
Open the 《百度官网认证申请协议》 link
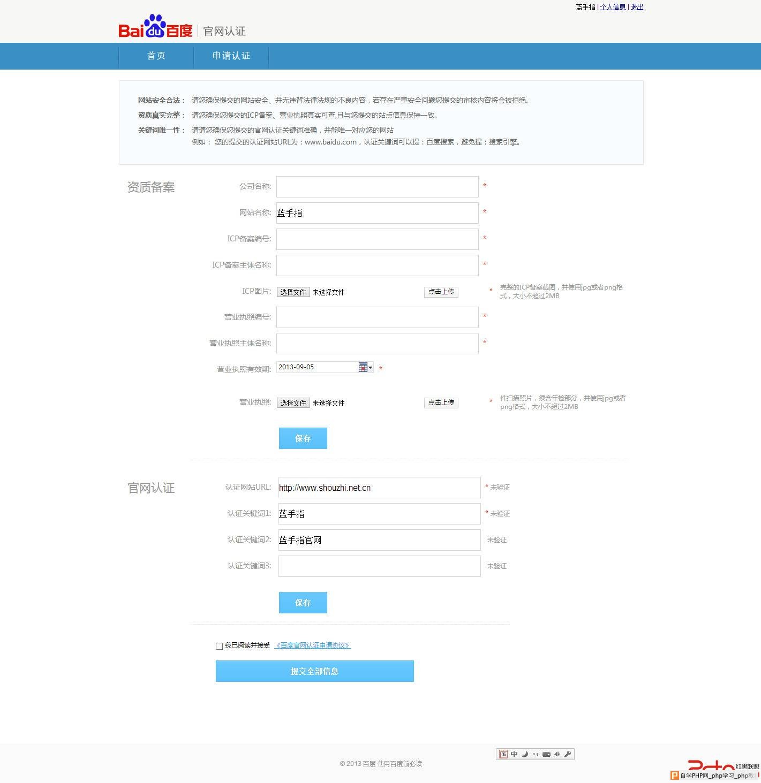pos(313,645)
